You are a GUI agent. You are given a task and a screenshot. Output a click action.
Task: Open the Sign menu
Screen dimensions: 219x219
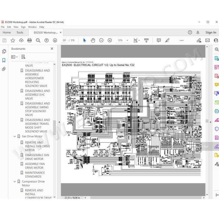[x=23, y=27]
